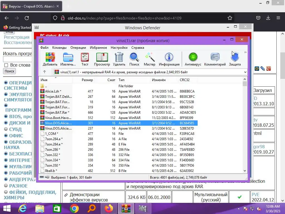Viewport: 285px width, 214px height.
Task: Sort file list by Имя column
Action: (x=56, y=80)
